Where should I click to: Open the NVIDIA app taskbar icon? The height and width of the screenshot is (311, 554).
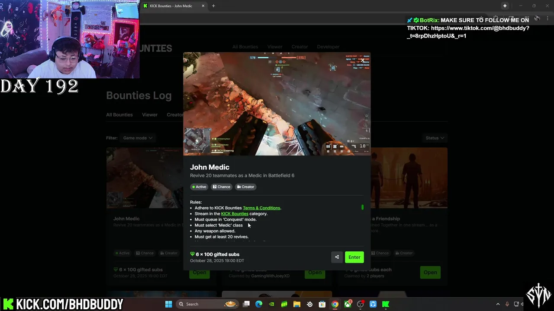pyautogui.click(x=271, y=304)
